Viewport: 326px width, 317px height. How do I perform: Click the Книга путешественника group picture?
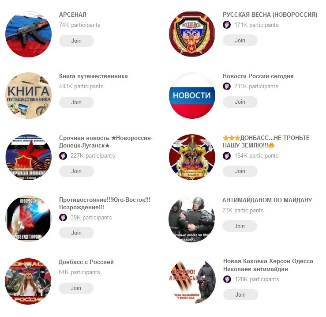(28, 95)
